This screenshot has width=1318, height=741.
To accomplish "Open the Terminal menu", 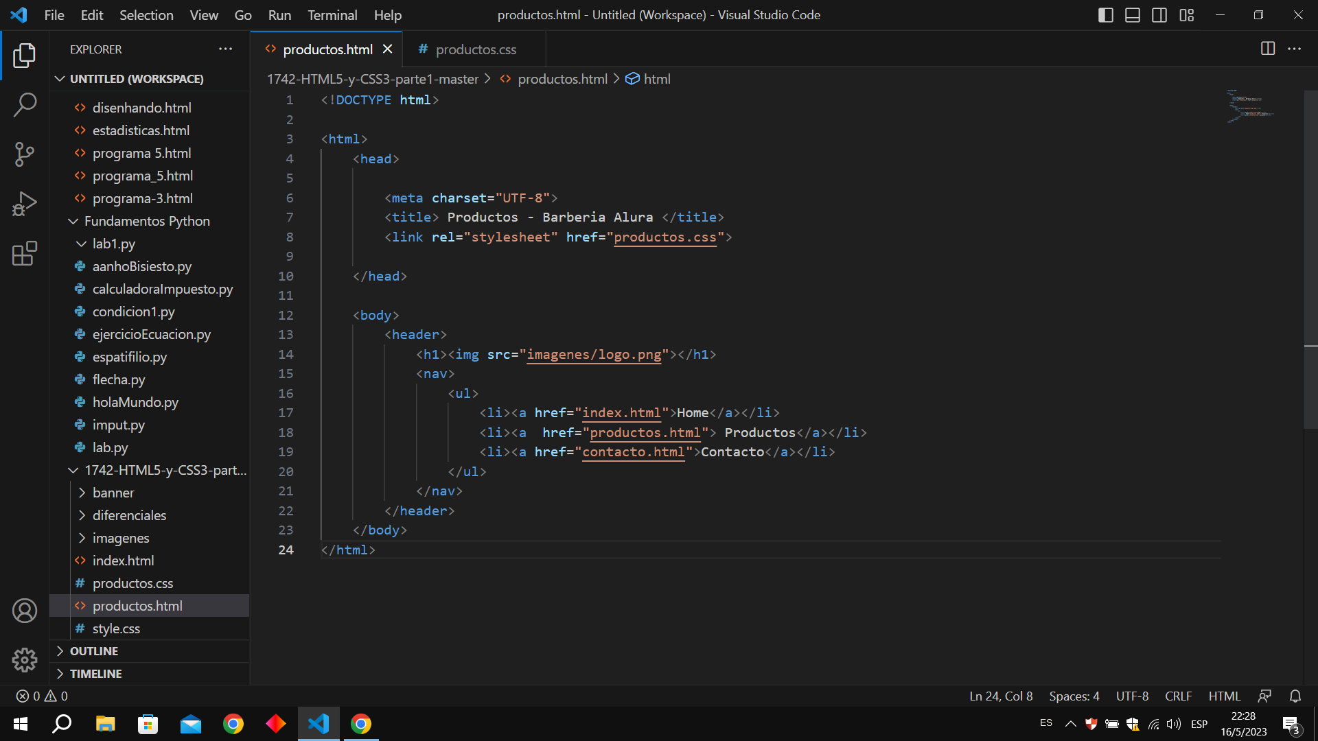I will [x=332, y=15].
